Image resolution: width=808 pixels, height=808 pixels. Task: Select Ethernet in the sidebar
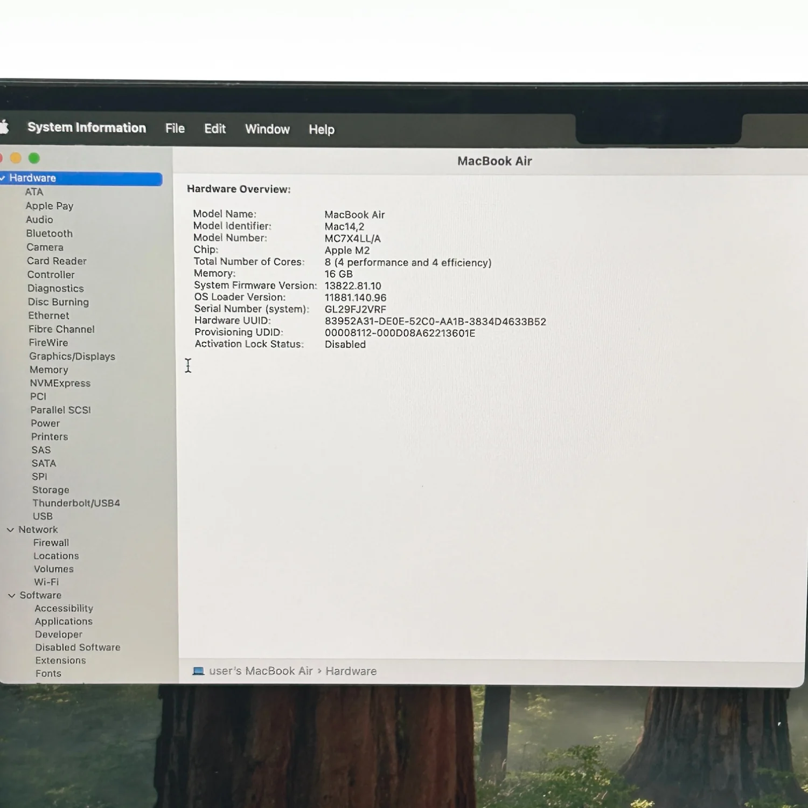[49, 316]
